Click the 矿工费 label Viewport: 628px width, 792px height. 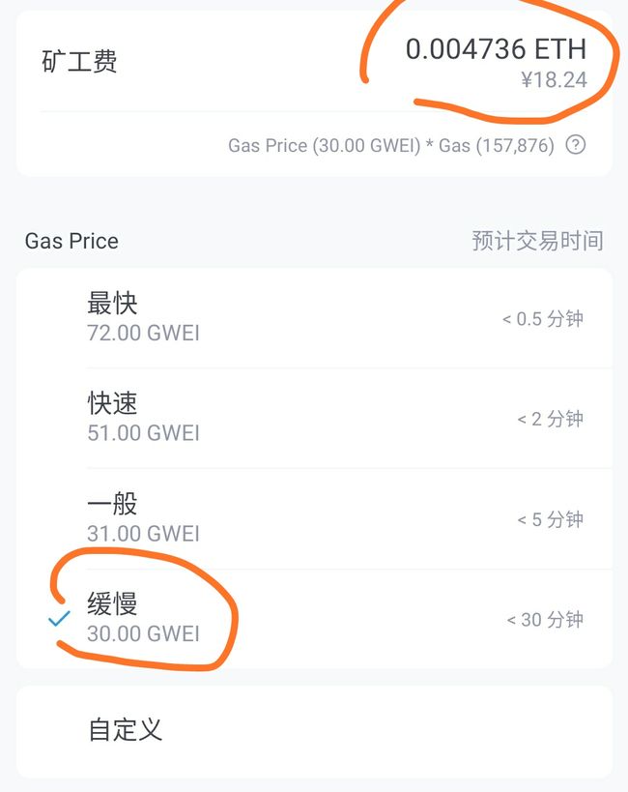click(x=79, y=61)
